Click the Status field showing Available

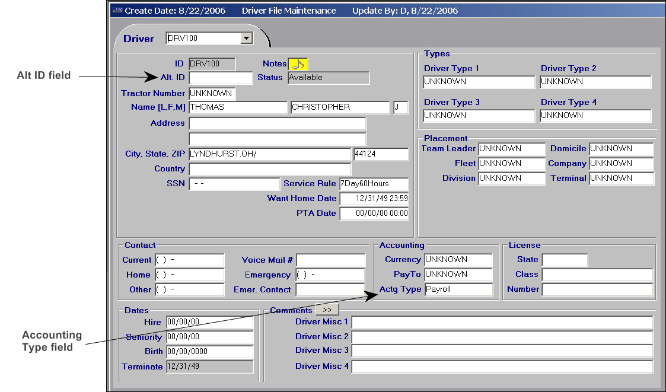tap(329, 78)
